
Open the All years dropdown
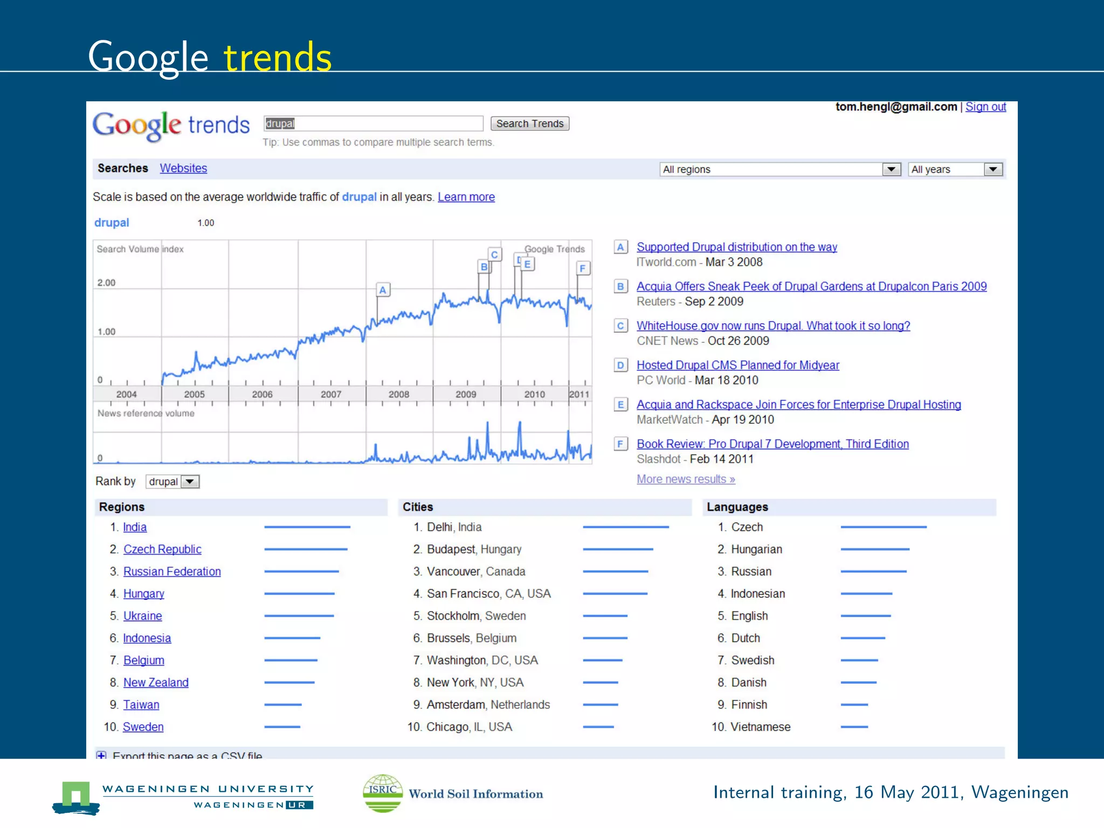pyautogui.click(x=956, y=169)
